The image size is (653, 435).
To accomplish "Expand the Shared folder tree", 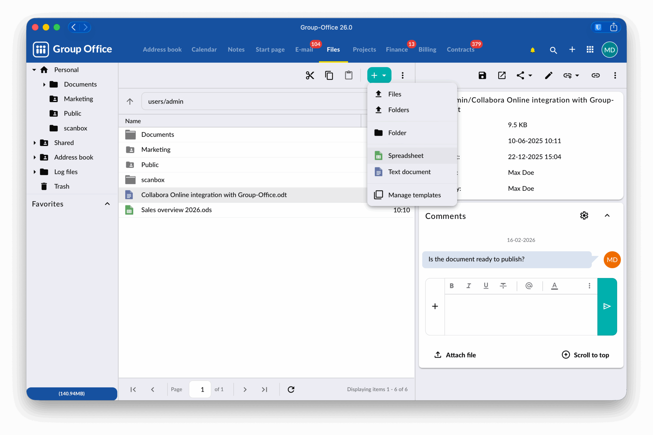I will pos(35,143).
